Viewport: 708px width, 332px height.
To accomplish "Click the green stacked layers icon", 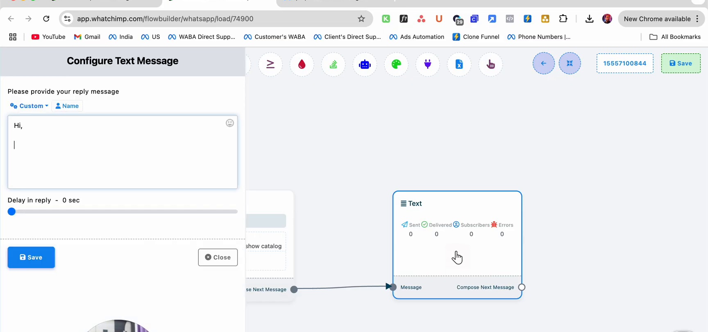I will [x=334, y=64].
